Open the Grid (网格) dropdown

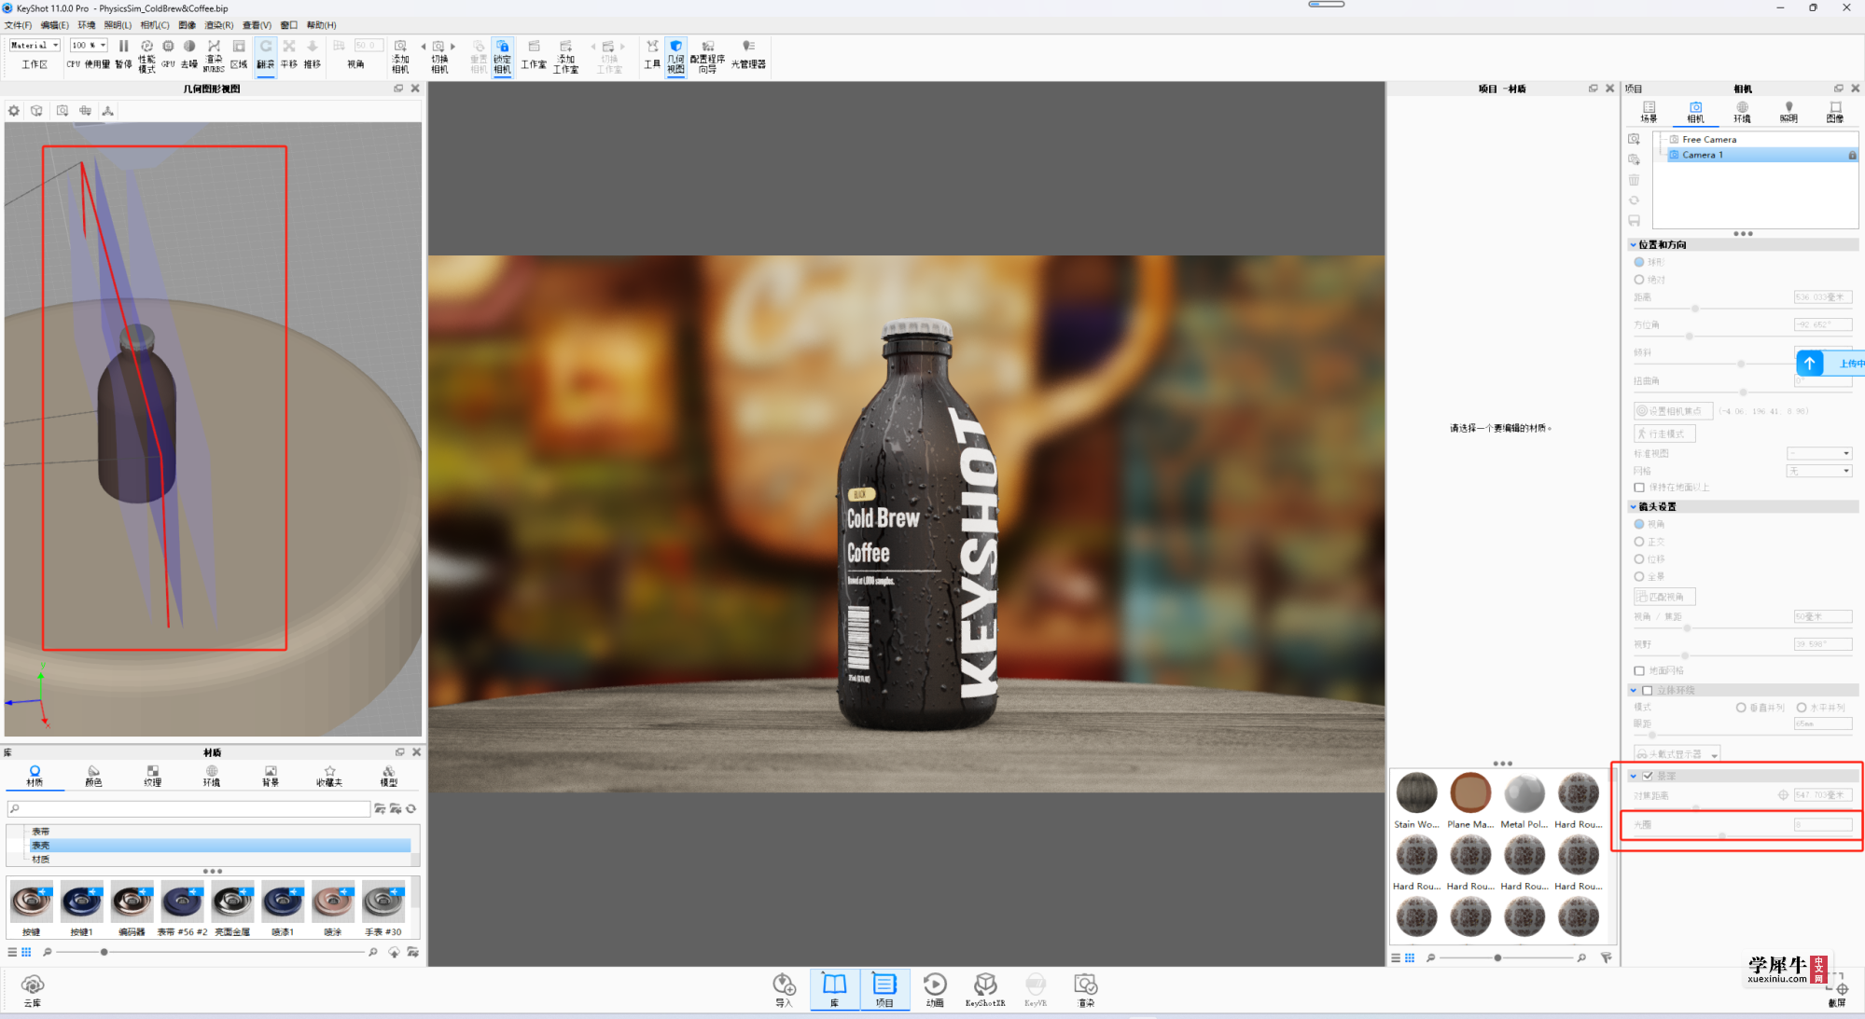(1819, 471)
